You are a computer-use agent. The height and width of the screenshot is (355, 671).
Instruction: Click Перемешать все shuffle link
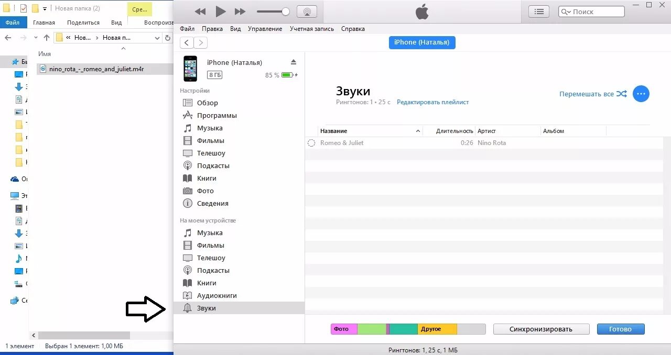click(x=593, y=94)
